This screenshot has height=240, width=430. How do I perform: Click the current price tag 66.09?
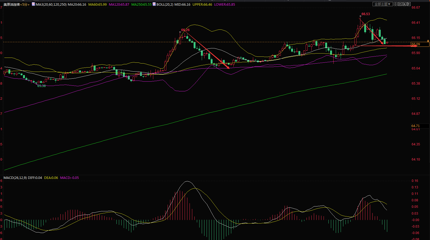[x=420, y=44]
